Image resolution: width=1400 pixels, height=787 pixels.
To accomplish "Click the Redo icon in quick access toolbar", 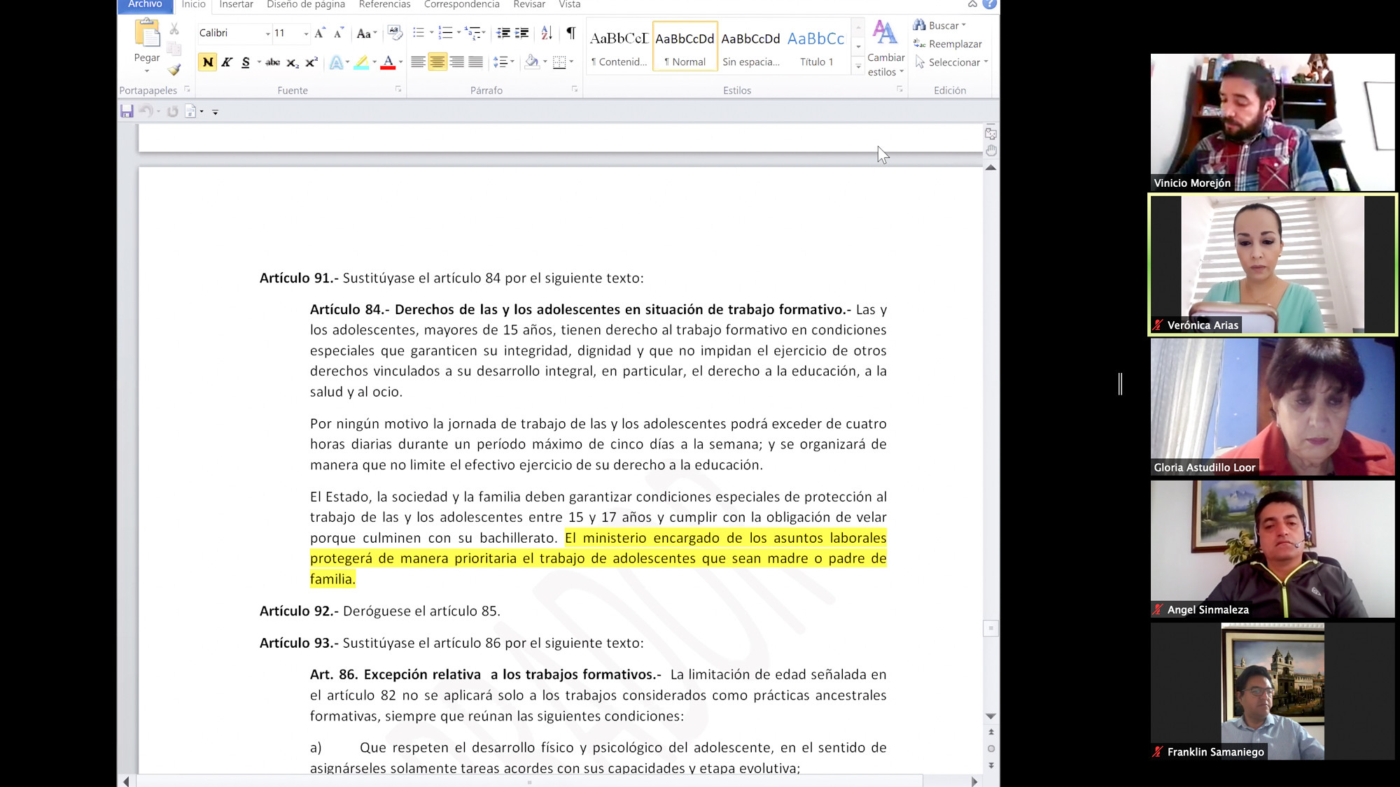I will point(172,111).
